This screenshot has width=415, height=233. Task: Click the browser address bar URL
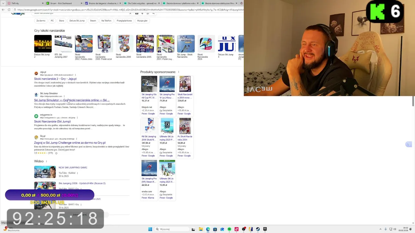130,10
